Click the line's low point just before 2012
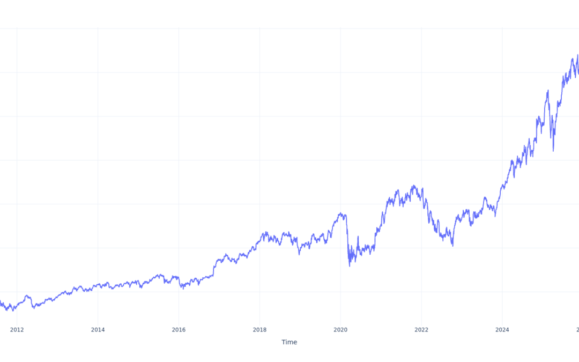The width and height of the screenshot is (579, 362). pos(13,310)
